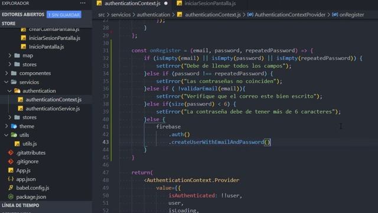Click 'AuthenticationContextProvider' breadcrumb symbol
Screen dimensions: 378x213
(290, 15)
